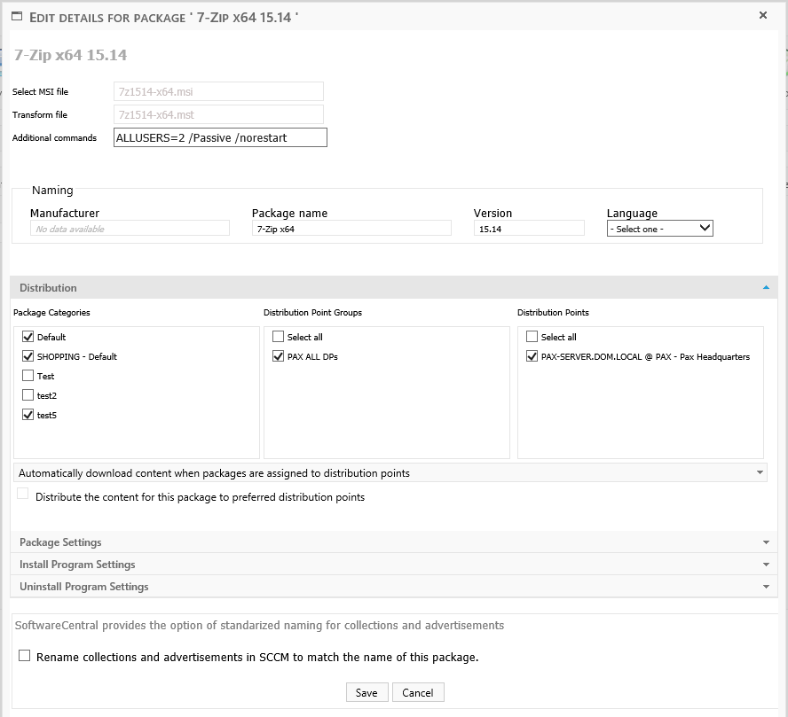Toggle Select all for Distribution Point Groups
Viewport: 788px width, 717px height.
[x=279, y=337]
